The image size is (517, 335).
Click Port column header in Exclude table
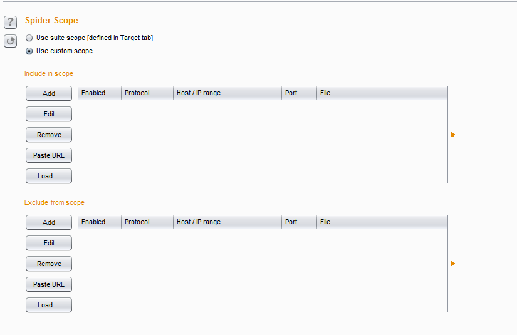tap(299, 222)
